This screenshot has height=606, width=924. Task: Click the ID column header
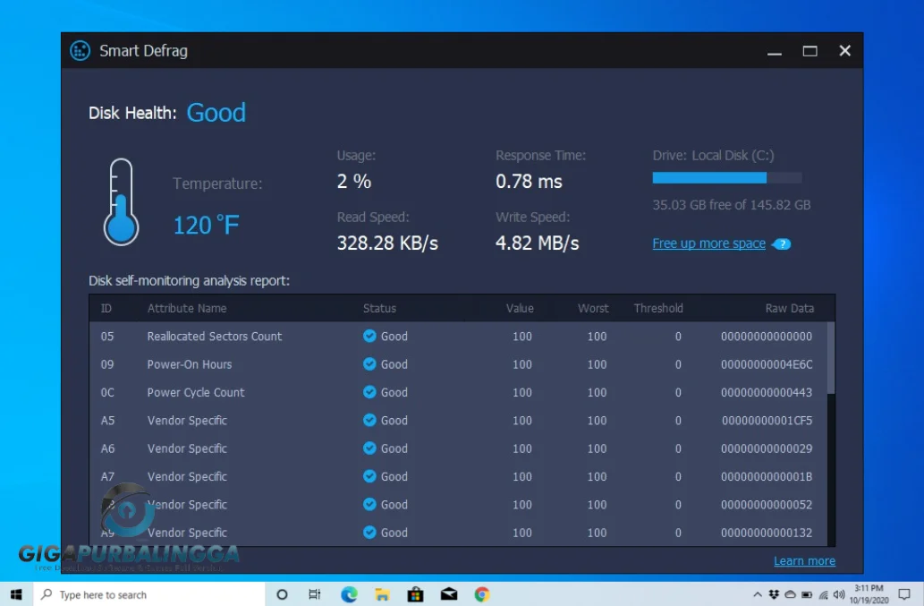tap(106, 308)
